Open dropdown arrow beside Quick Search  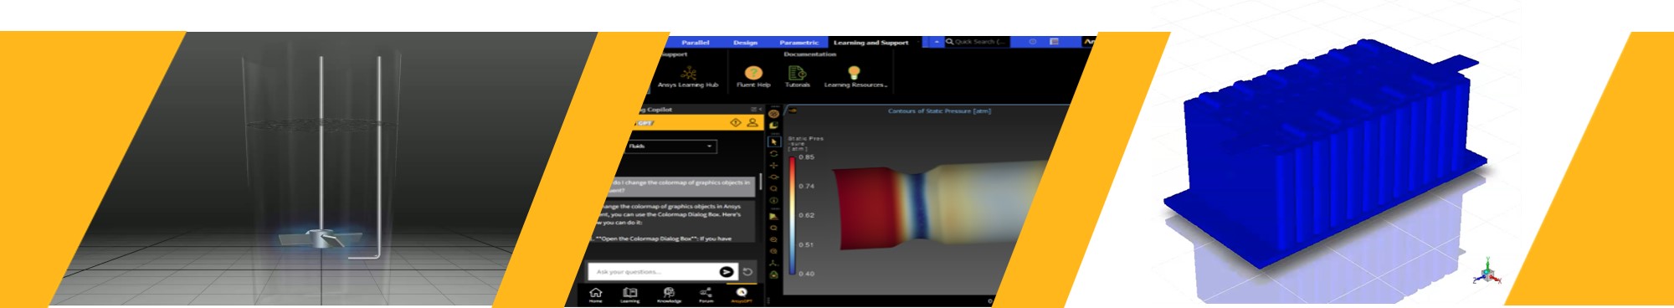(x=936, y=42)
